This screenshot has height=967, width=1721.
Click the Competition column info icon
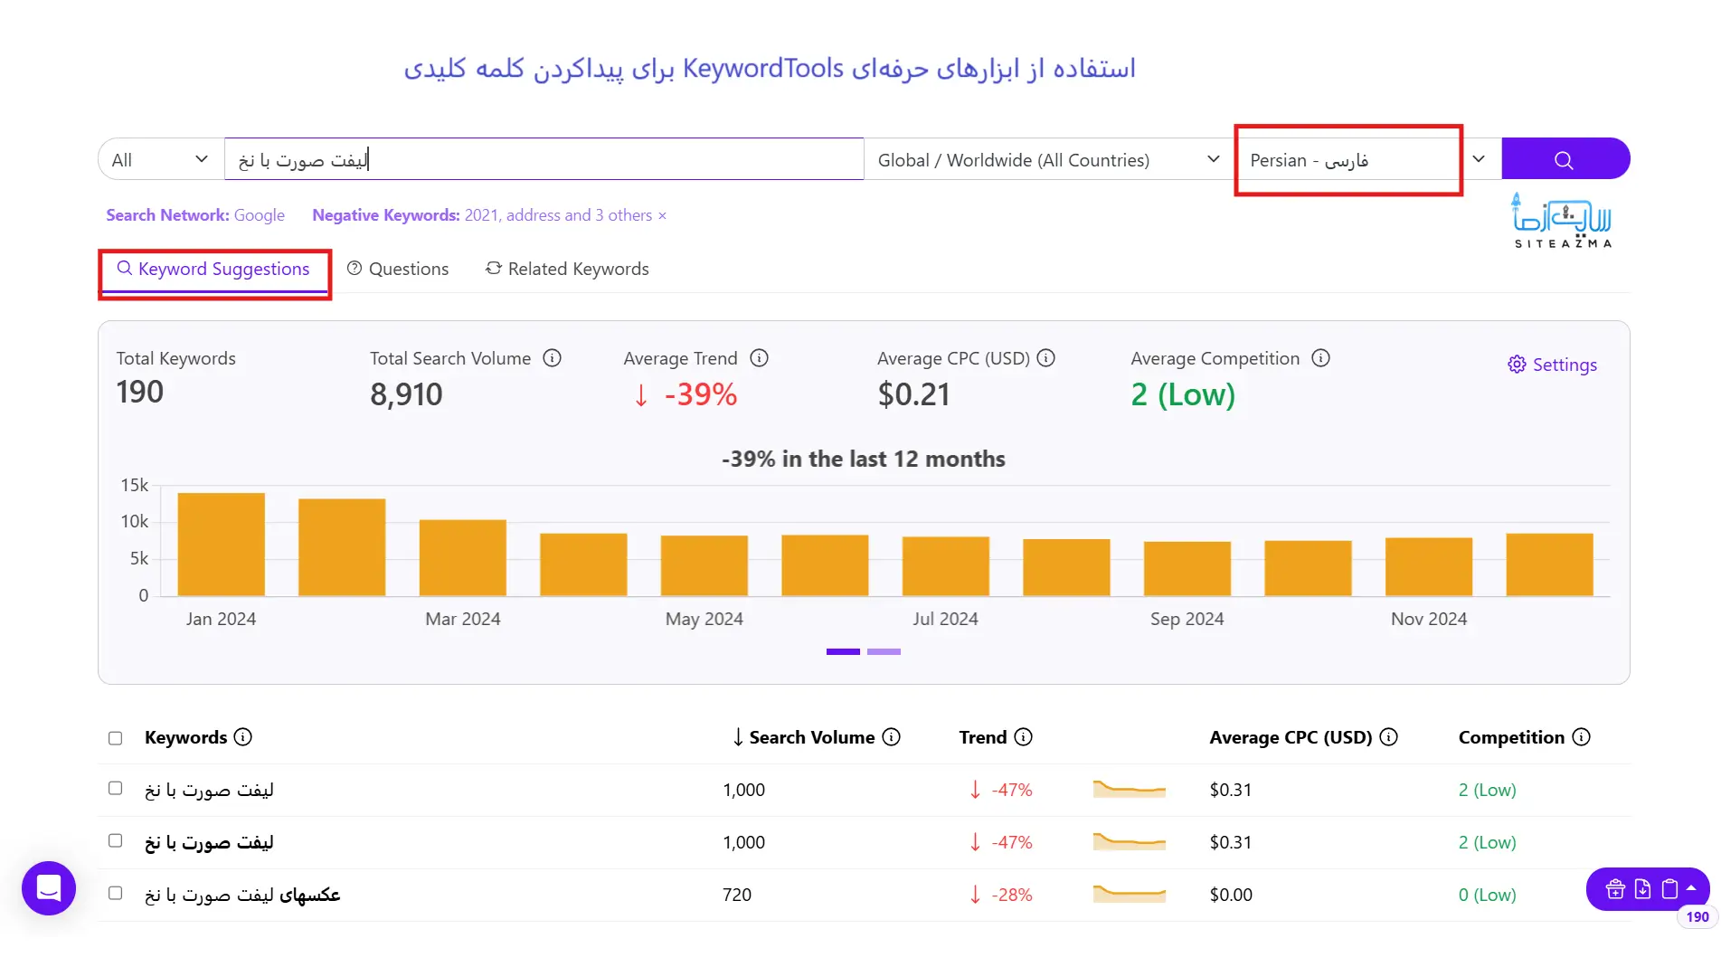pos(1581,737)
